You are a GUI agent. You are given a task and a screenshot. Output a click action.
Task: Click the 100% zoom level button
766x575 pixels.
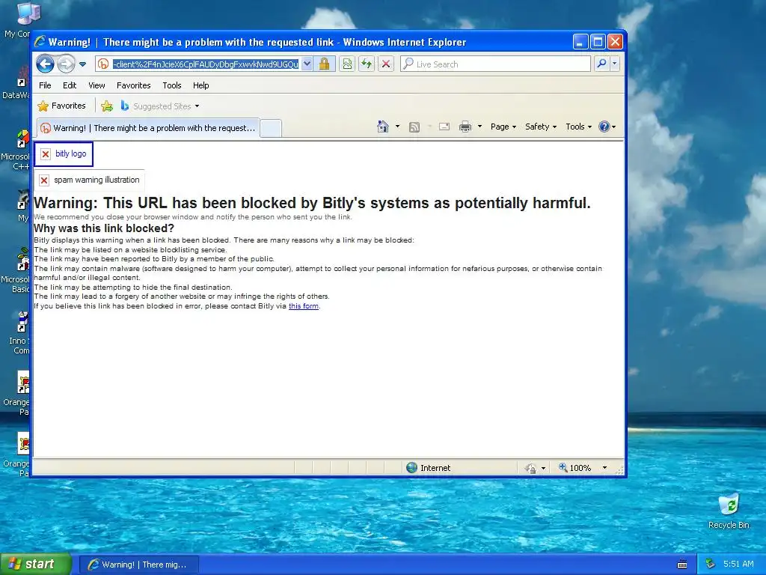(x=575, y=468)
